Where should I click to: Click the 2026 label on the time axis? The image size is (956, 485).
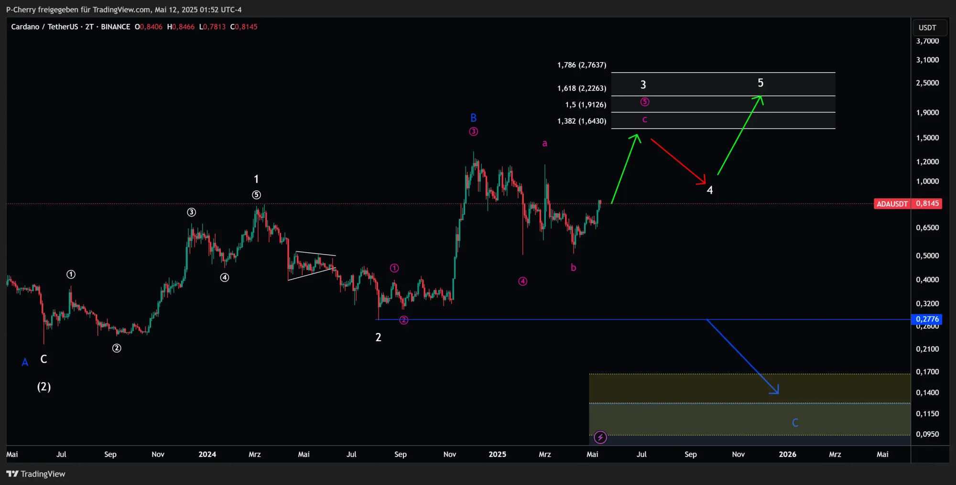click(787, 454)
